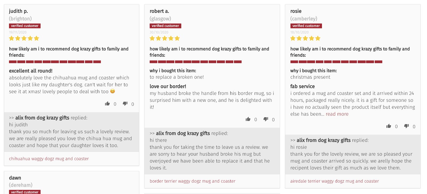Dislike Robert A.'s border mug review
The image size is (427, 194).
(x=266, y=119)
